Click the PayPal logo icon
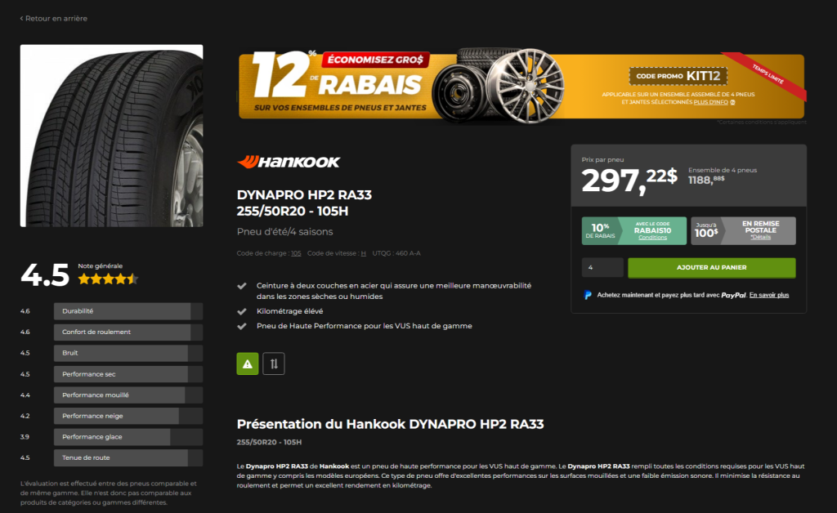The width and height of the screenshot is (837, 513). pos(588,295)
